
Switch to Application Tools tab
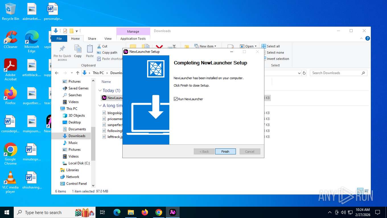133,39
